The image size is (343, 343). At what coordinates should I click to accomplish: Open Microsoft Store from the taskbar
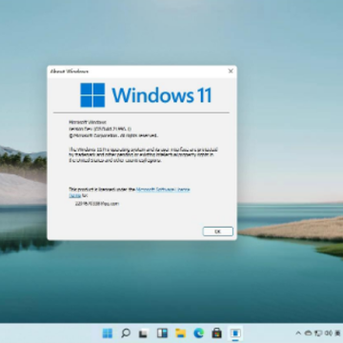217,333
